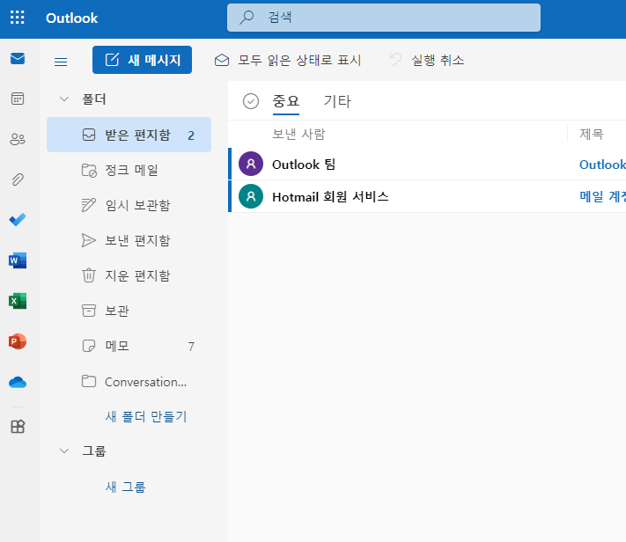Click the search magnifier icon
The height and width of the screenshot is (542, 626).
(247, 18)
